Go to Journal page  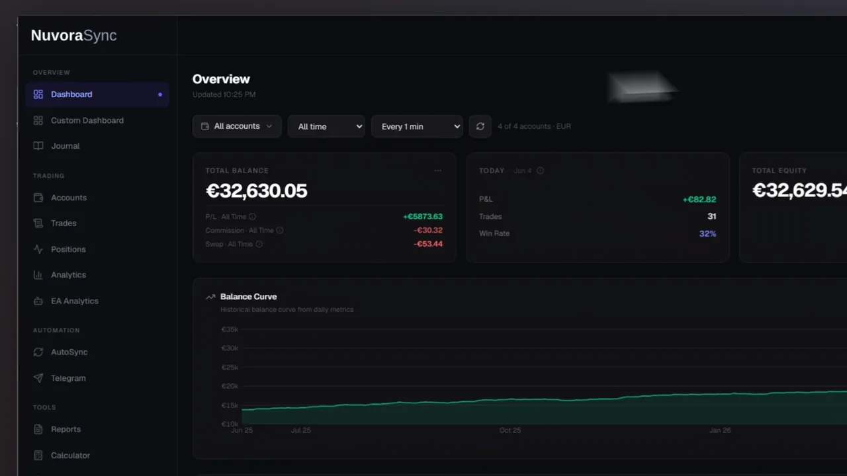(97, 146)
